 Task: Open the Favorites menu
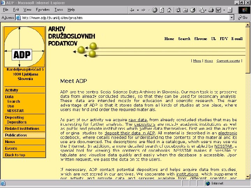coord(43,10)
